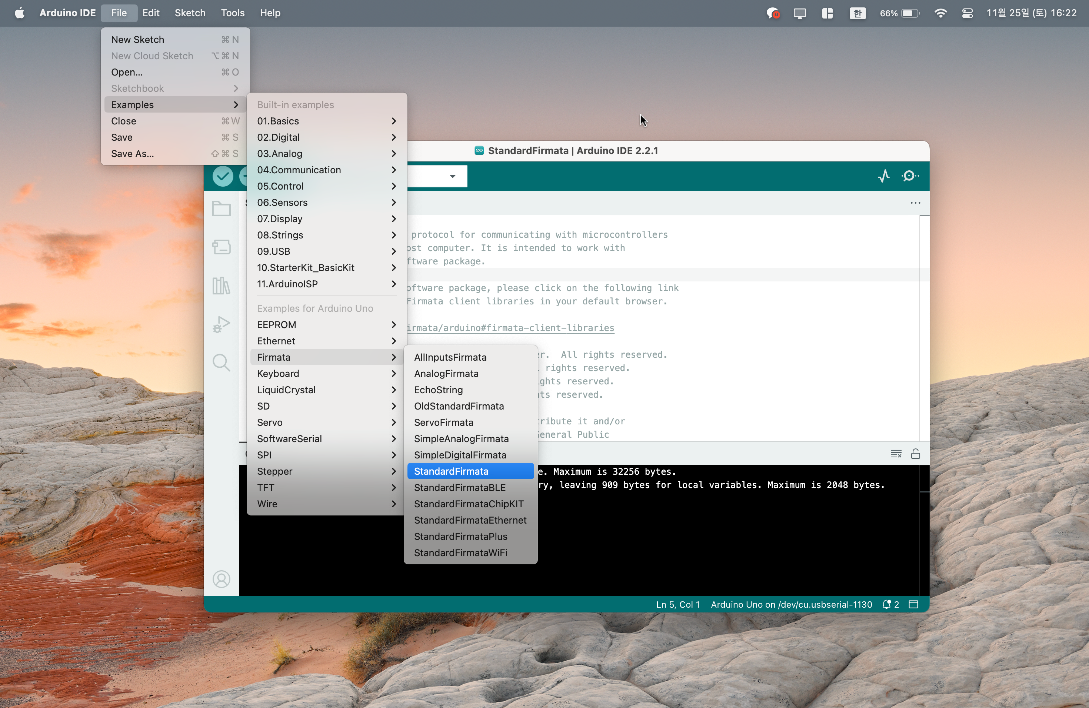Open the Sketchbook folder sidebar icon
The height and width of the screenshot is (708, 1089).
222,208
